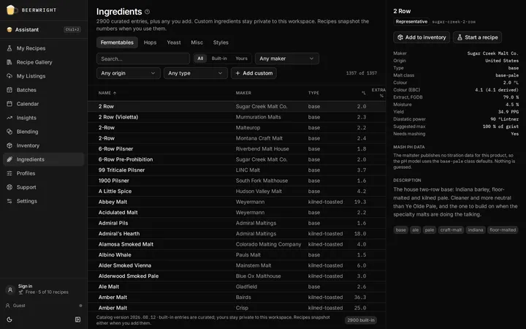Click the Support lifebuoy icon
The height and width of the screenshot is (329, 526).
tap(9, 187)
